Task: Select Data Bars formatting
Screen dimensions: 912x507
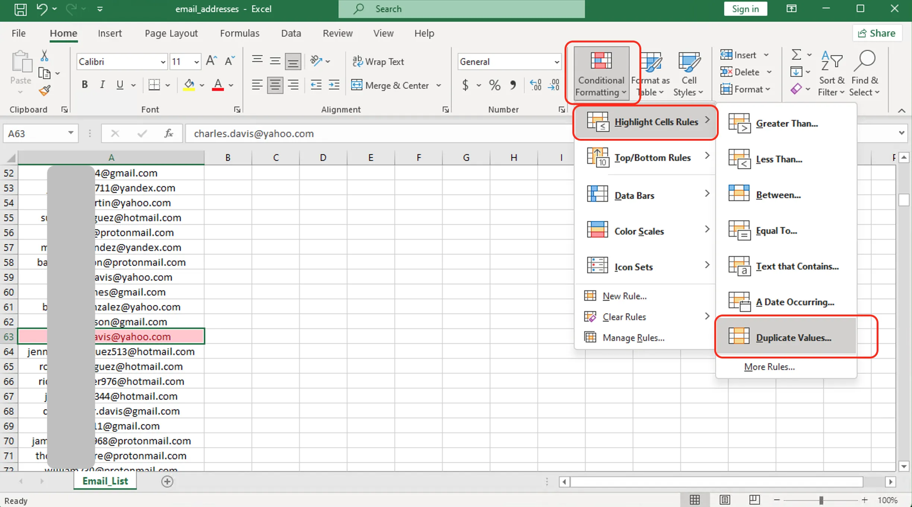Action: pos(634,195)
